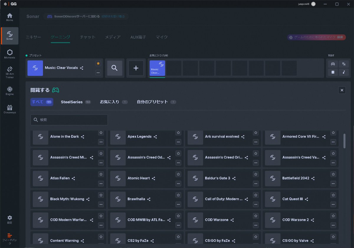Open the Cat Quest III three-dot menu
The image size is (354, 248).
coord(333,204)
